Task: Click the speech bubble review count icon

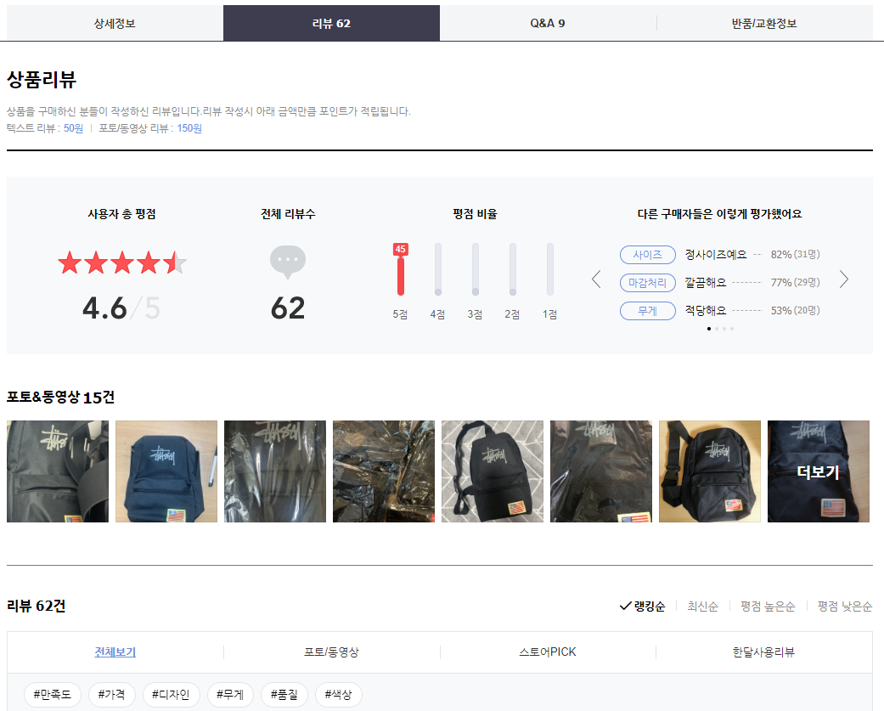Action: tap(288, 262)
